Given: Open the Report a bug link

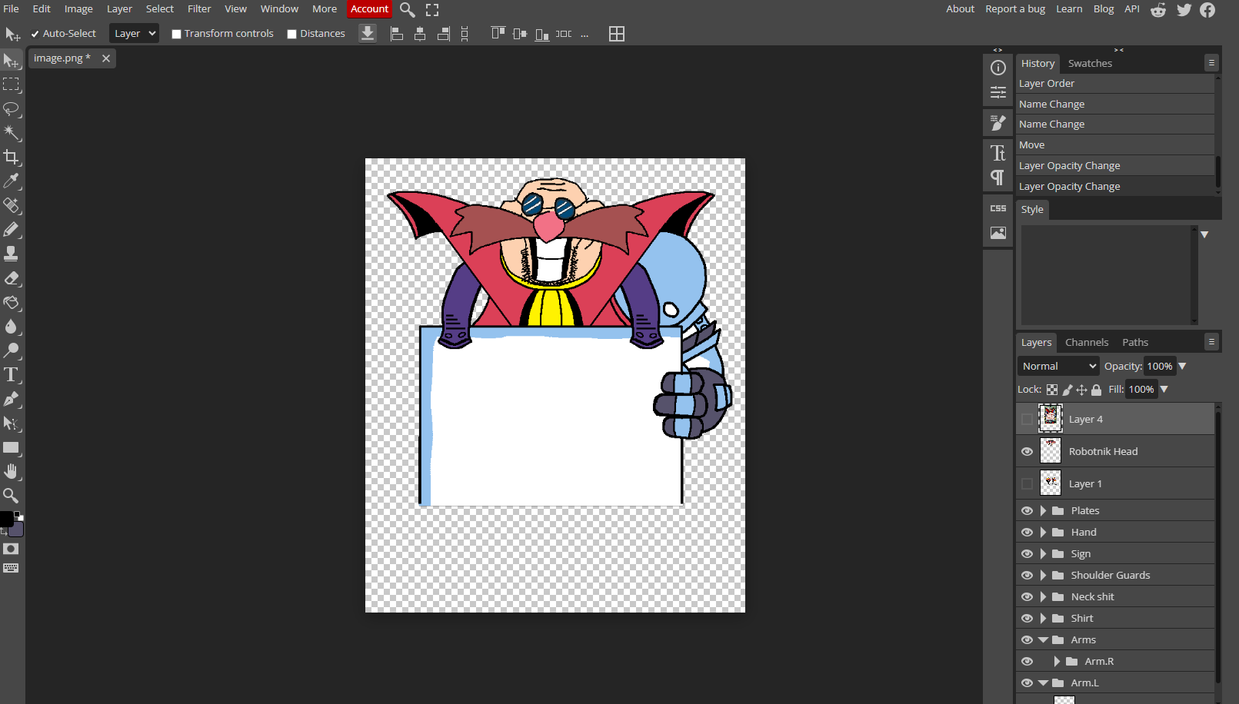Looking at the screenshot, I should coord(1014,9).
